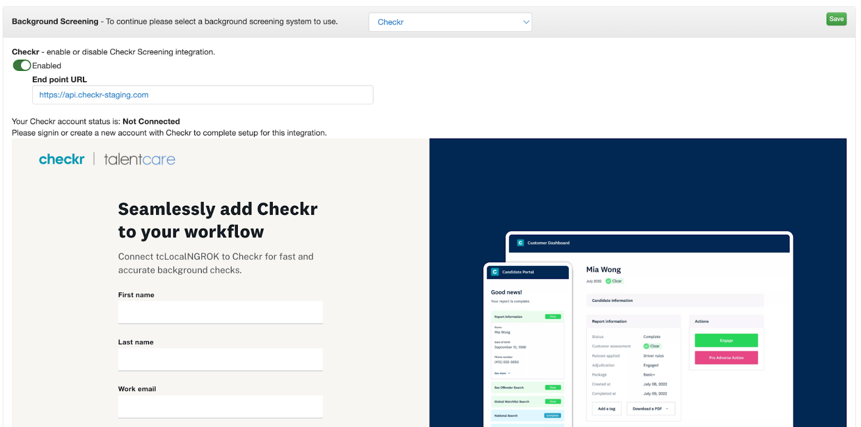The height and width of the screenshot is (427, 861).
Task: Click the green Save button
Action: pyautogui.click(x=836, y=19)
